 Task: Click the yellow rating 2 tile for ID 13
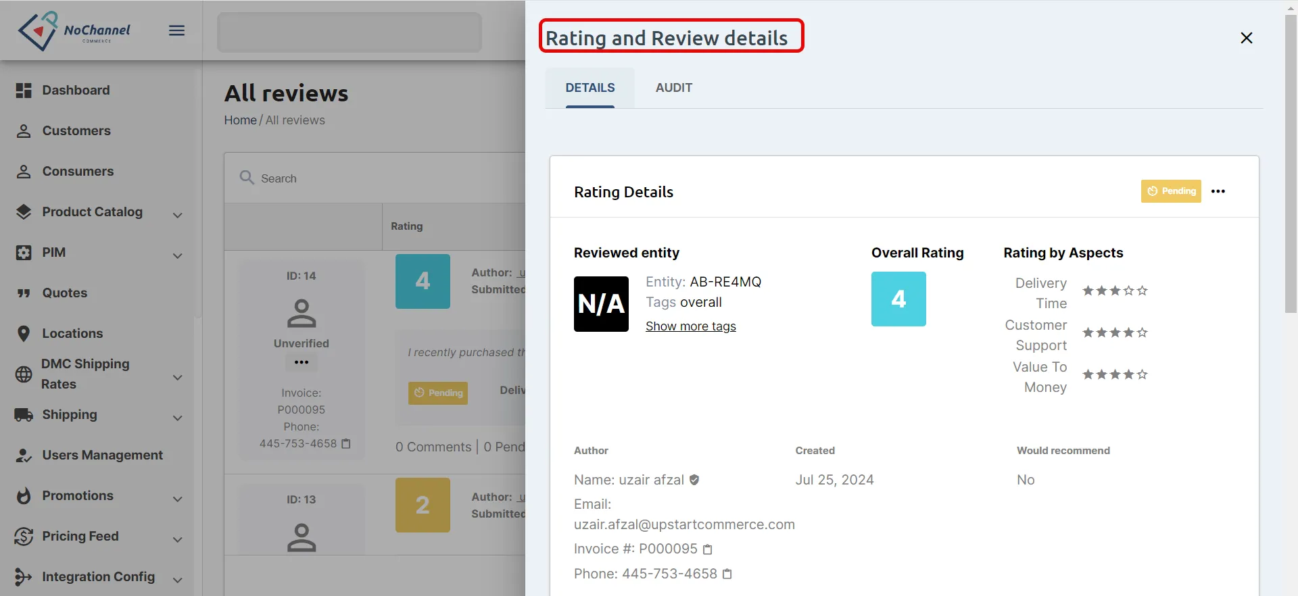point(423,505)
